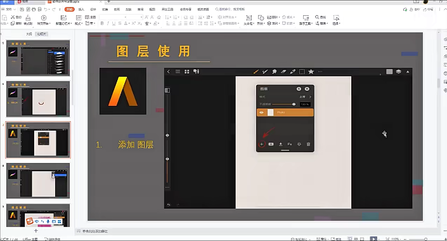
Task: Select the slide 5 thumbnail
Action: tap(38, 58)
